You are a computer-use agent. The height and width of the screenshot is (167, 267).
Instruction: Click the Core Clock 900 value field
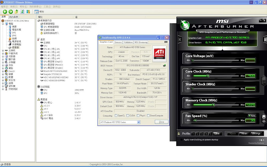pyautogui.click(x=250, y=76)
